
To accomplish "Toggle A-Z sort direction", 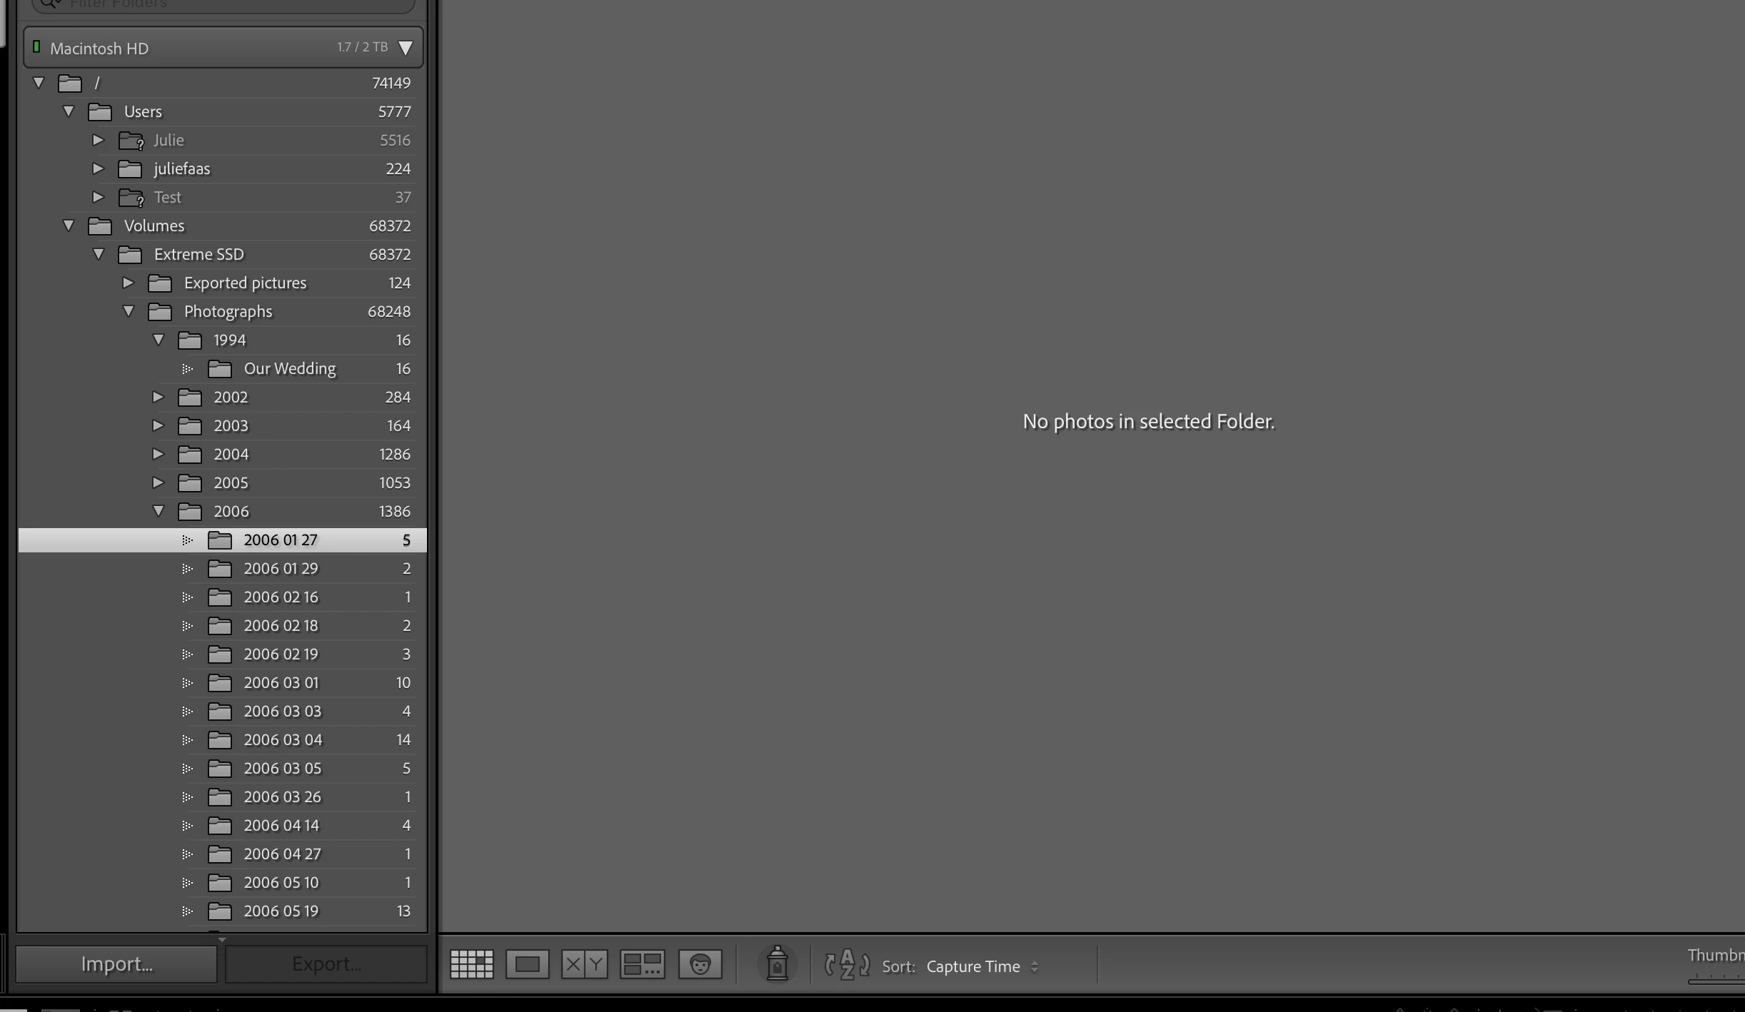I will pos(847,965).
